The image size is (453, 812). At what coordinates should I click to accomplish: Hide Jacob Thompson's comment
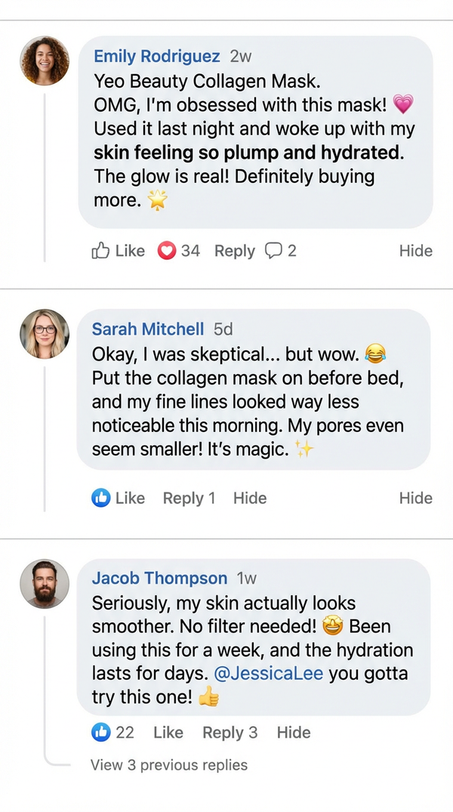tap(294, 732)
